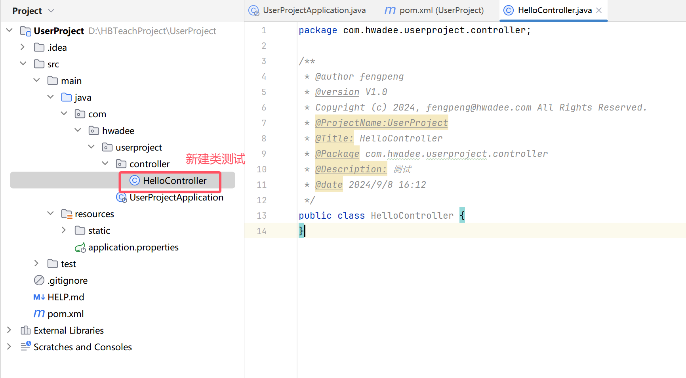
Task: Expand the static folder
Action: click(64, 230)
